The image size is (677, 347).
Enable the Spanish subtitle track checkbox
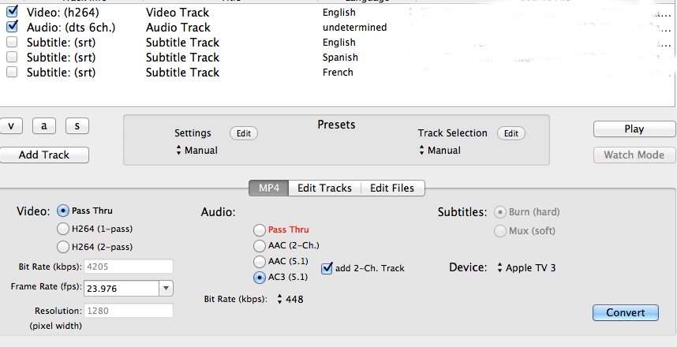coord(12,58)
